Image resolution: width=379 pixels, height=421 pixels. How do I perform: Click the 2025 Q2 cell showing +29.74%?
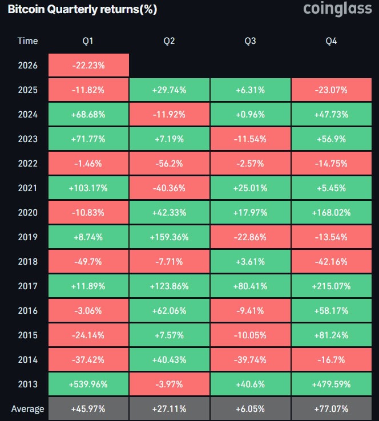point(169,90)
